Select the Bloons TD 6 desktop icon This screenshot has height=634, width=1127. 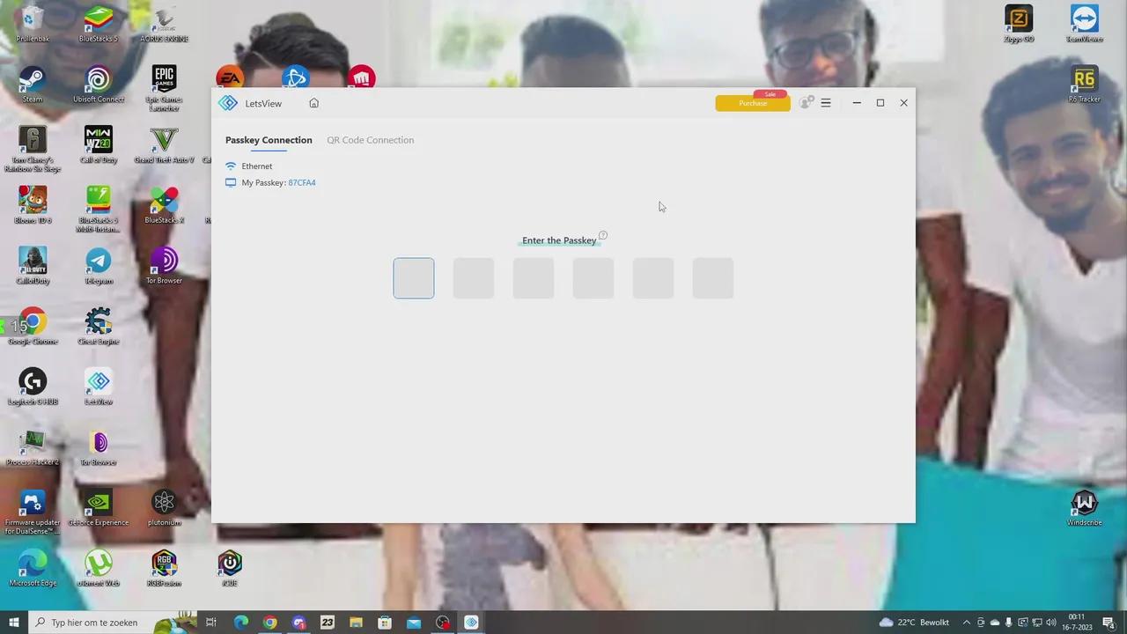33,205
